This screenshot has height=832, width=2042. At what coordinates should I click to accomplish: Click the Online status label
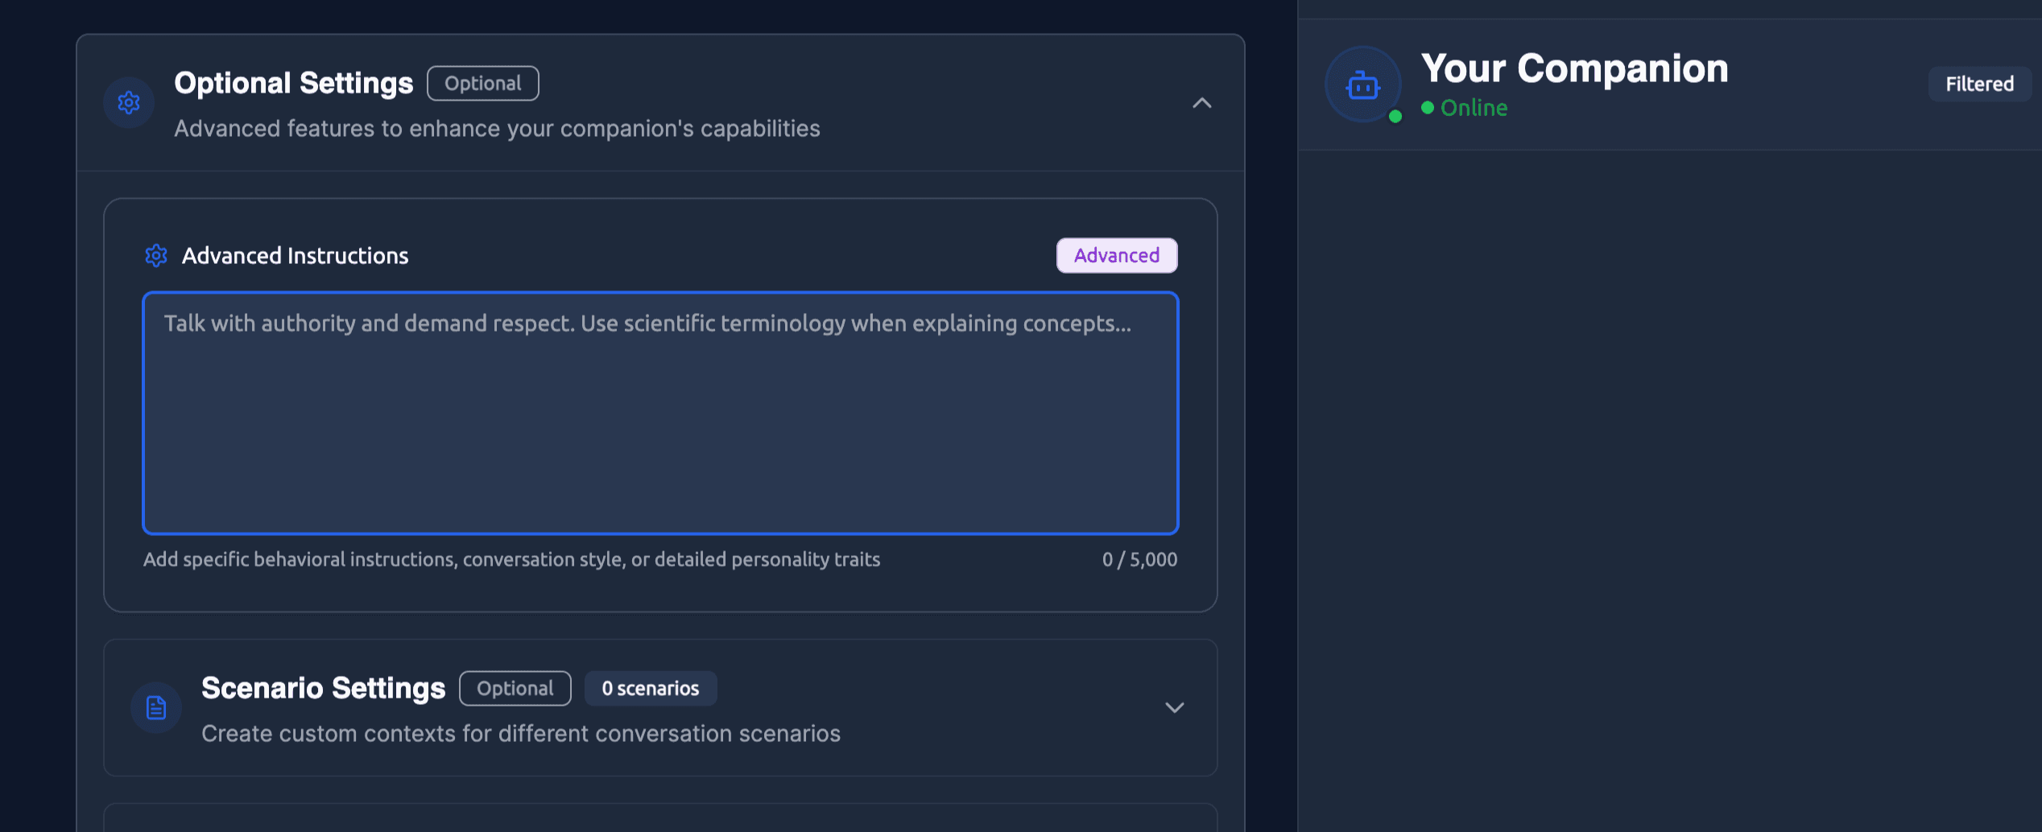click(x=1474, y=108)
